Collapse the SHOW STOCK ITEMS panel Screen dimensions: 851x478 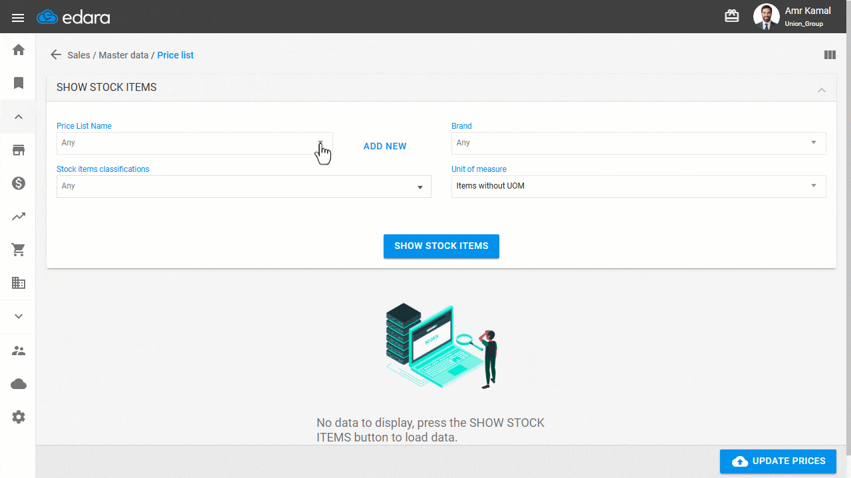click(822, 90)
